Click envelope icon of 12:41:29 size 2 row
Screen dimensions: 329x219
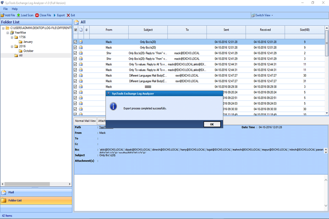coord(81,53)
